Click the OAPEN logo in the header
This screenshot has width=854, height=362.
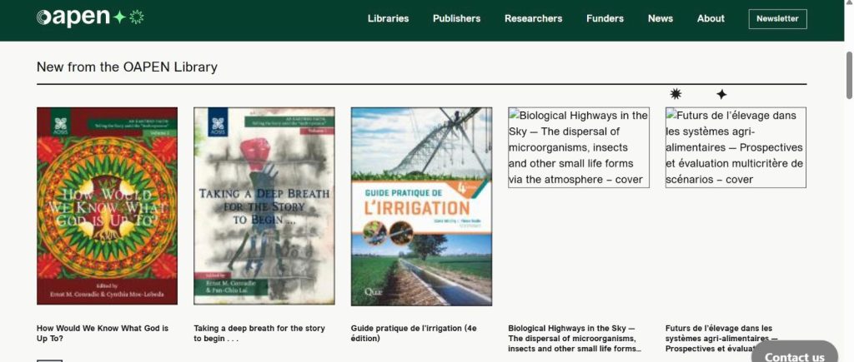pyautogui.click(x=73, y=17)
